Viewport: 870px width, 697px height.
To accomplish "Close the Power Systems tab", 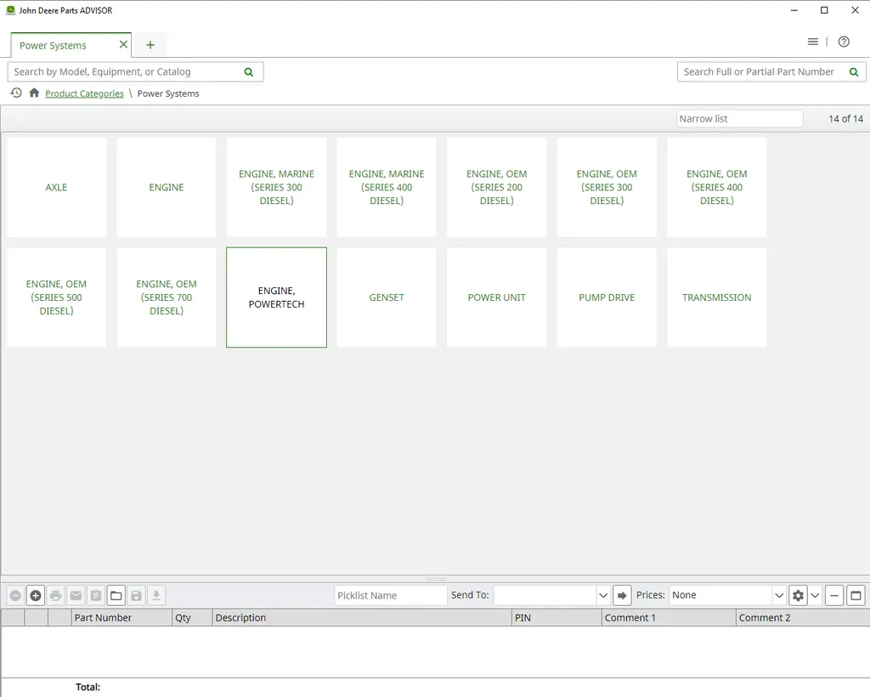I will coord(123,44).
